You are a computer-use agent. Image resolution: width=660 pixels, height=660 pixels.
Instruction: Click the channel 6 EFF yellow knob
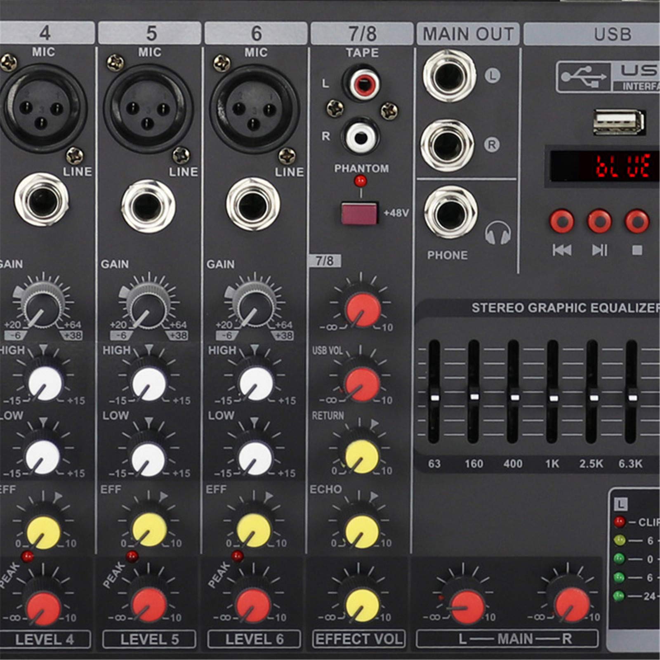[255, 530]
